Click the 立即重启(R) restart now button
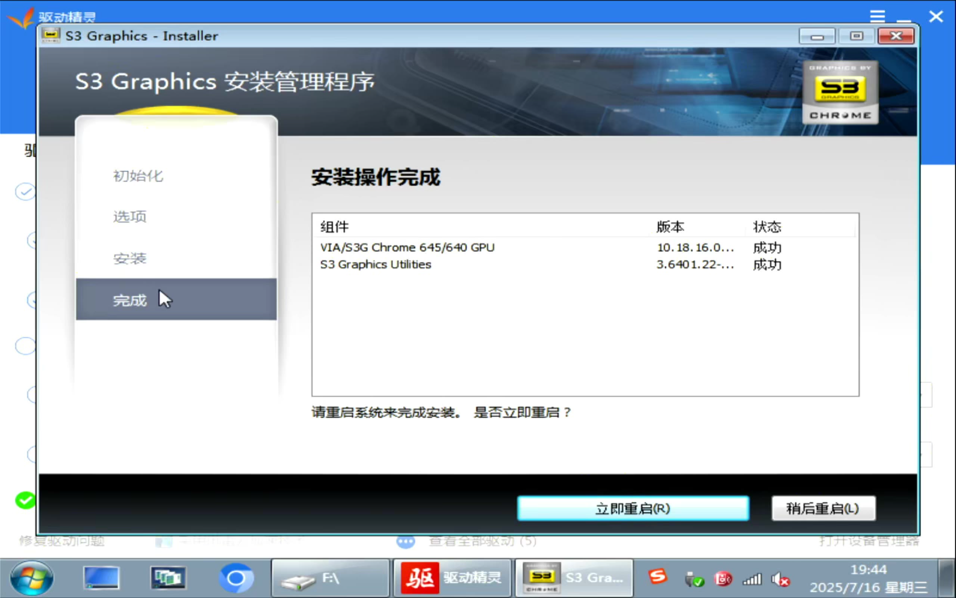Viewport: 956px width, 598px height. 633,508
